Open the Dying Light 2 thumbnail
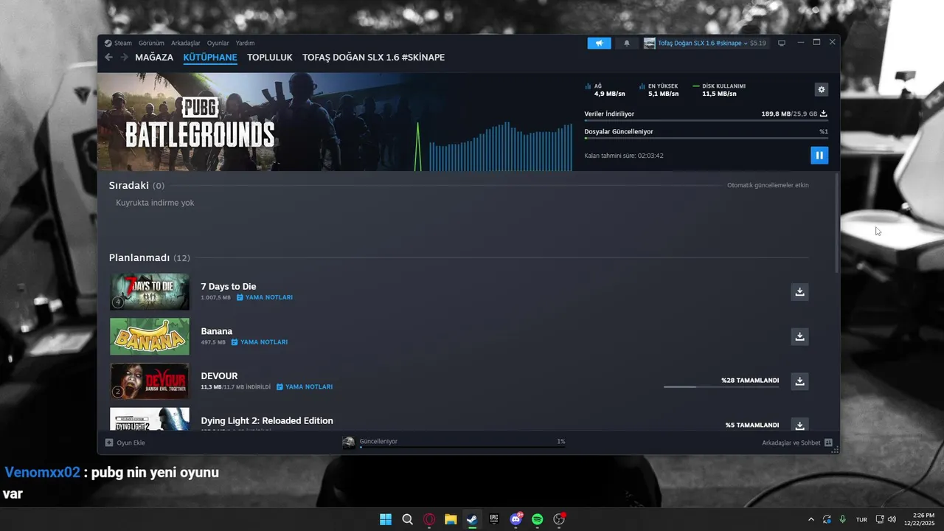The height and width of the screenshot is (531, 944). click(150, 419)
